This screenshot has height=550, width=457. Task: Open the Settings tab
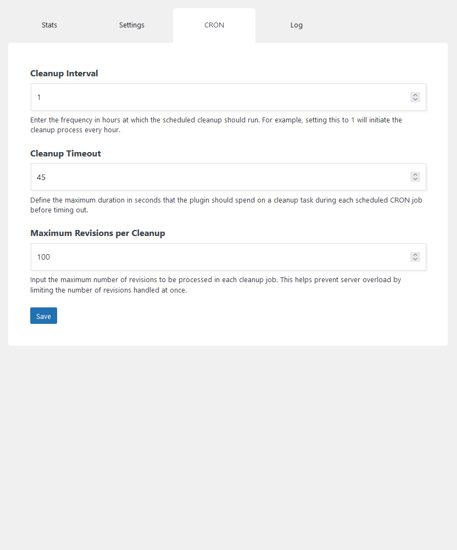(132, 25)
